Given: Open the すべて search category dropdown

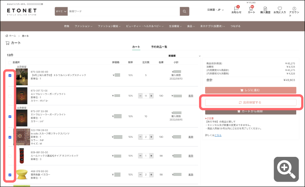Looking at the screenshot, I should point(61,11).
